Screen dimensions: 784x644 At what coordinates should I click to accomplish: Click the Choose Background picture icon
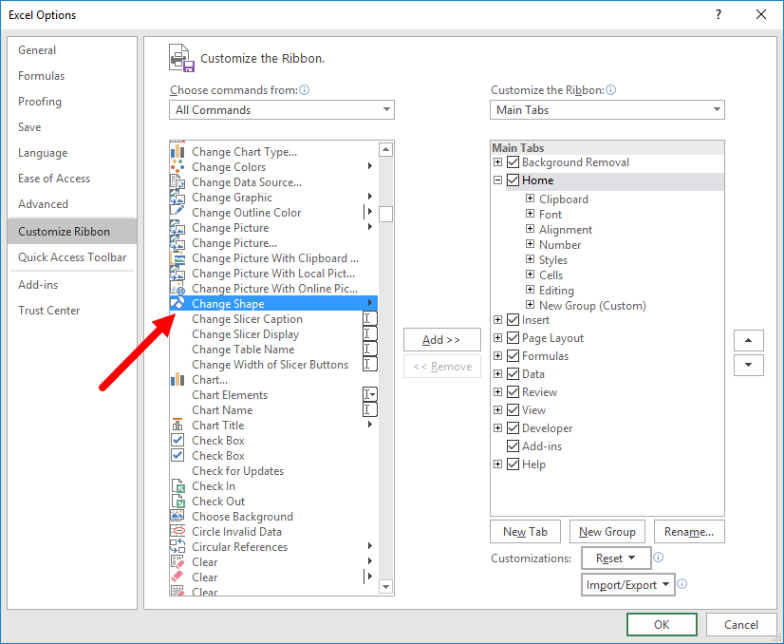coord(177,516)
